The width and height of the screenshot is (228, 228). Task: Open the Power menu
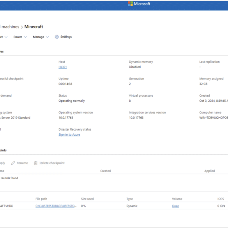click(20, 37)
